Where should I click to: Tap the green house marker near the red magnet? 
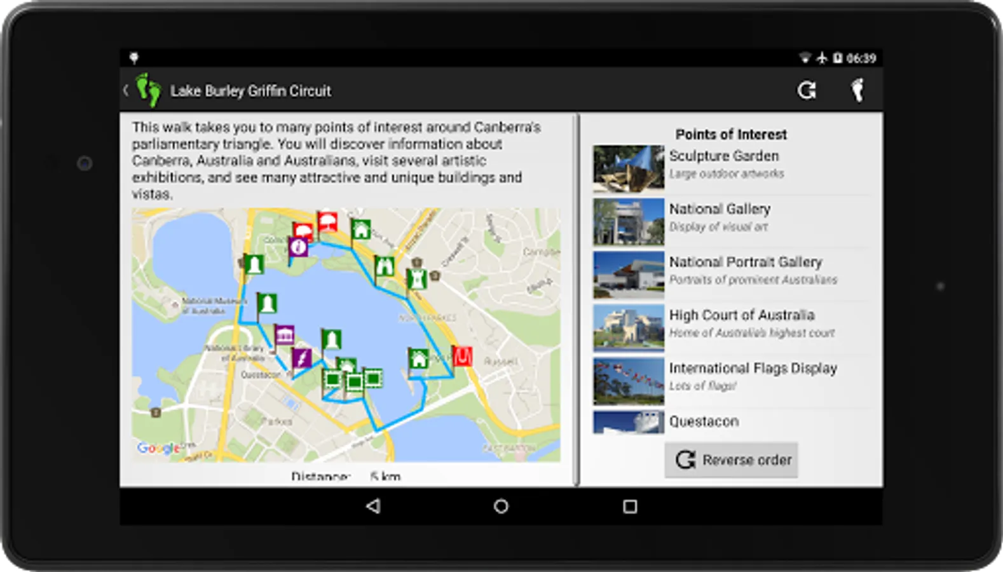coord(418,358)
